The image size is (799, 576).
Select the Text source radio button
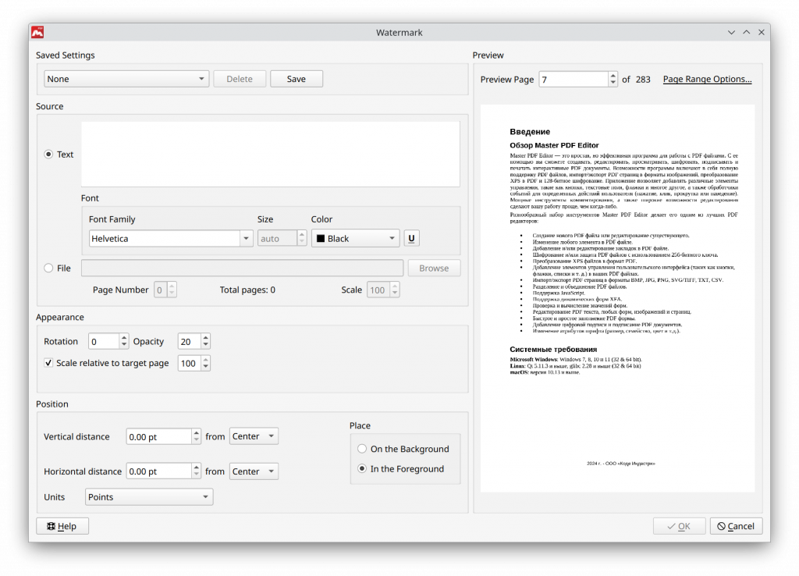click(48, 154)
